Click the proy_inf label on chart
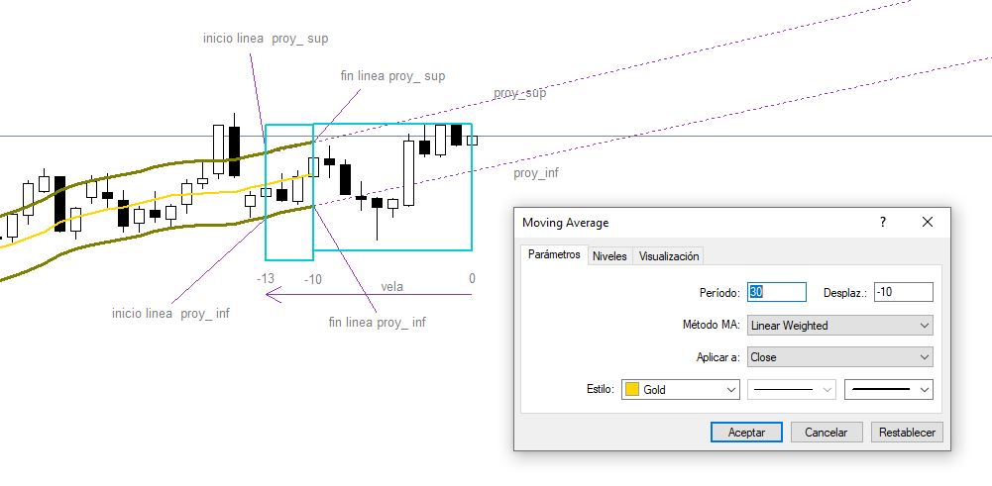The image size is (992, 486). tap(536, 172)
